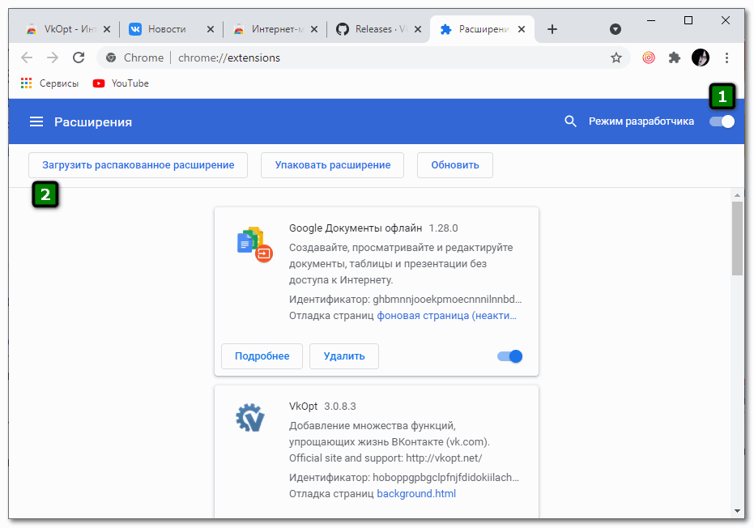
Task: Reload the current page
Action: click(x=79, y=57)
